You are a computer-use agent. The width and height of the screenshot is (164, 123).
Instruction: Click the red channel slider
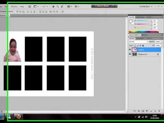[144, 21]
